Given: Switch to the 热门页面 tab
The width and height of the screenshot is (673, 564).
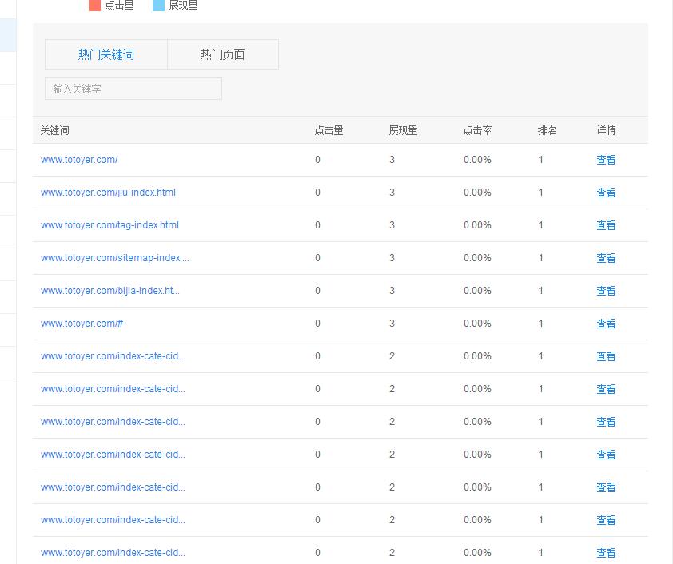Looking at the screenshot, I should [222, 54].
